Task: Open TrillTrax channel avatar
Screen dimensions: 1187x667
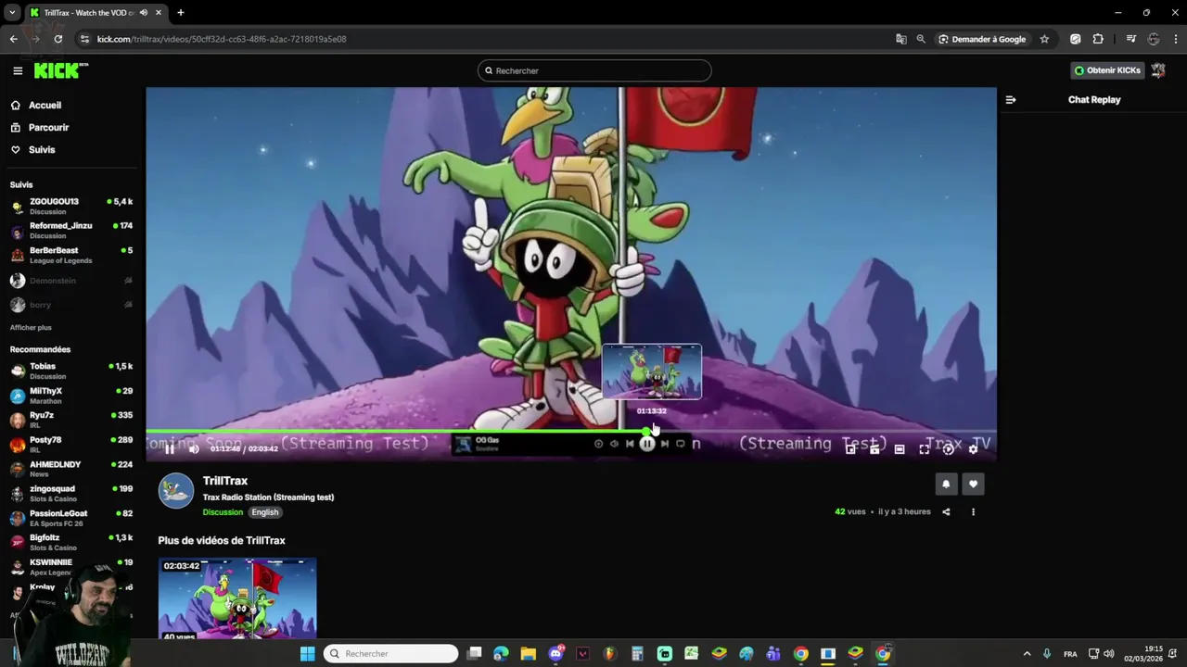Action: 176,491
